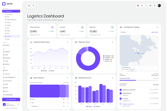
Task: Click the Upgrade Plan button
Action: tap(11, 99)
